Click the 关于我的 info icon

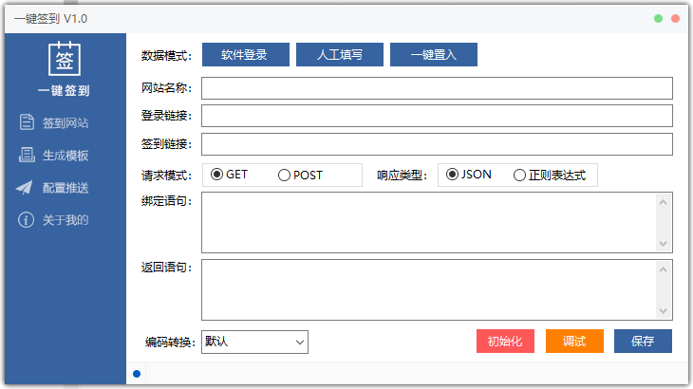(26, 220)
